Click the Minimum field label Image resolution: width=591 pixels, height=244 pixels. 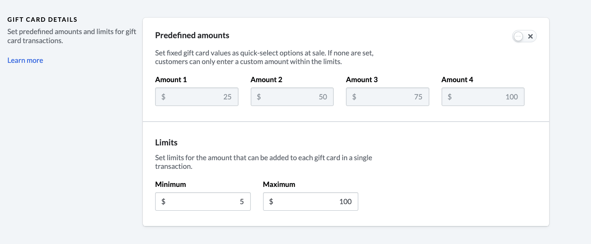click(x=170, y=184)
